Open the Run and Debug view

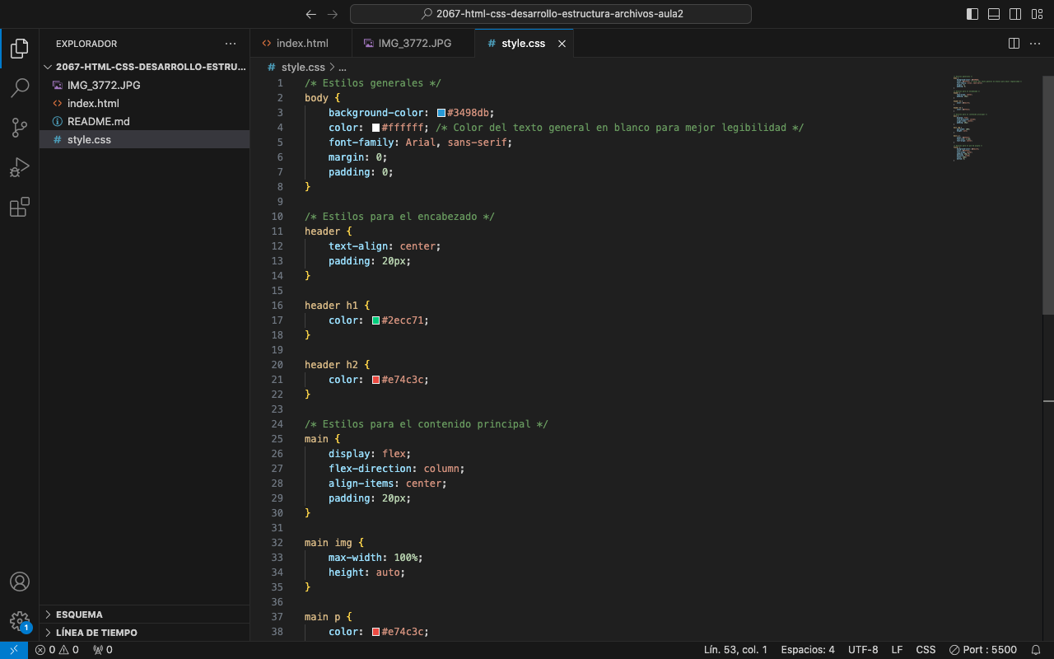[20, 167]
